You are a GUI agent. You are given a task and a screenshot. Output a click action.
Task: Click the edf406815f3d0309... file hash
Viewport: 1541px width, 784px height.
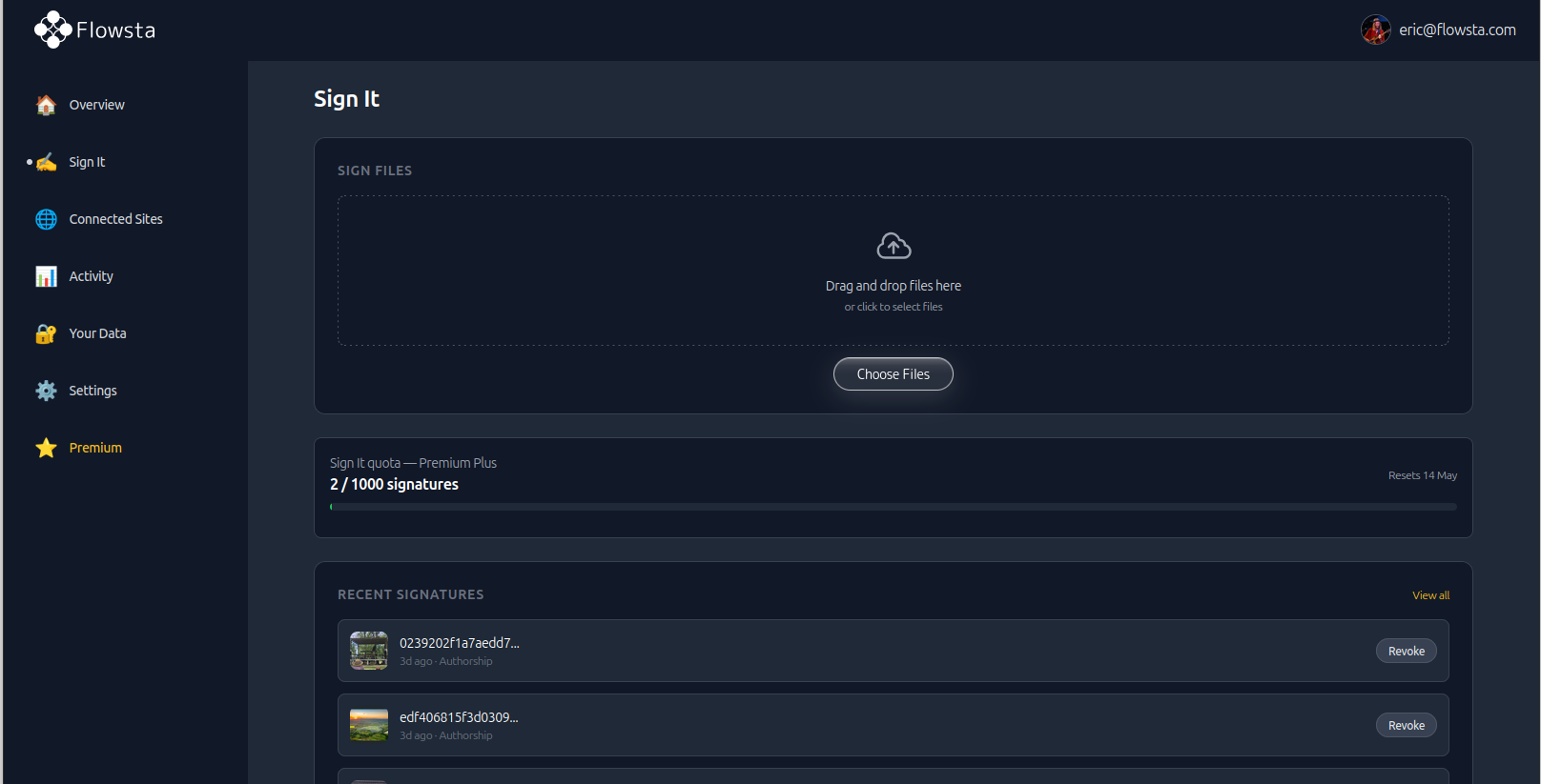click(x=459, y=717)
